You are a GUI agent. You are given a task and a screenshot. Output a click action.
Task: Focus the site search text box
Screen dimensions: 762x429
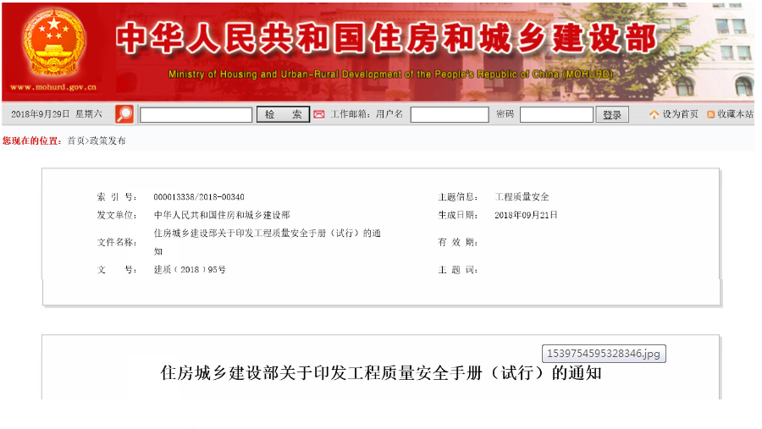coord(196,115)
